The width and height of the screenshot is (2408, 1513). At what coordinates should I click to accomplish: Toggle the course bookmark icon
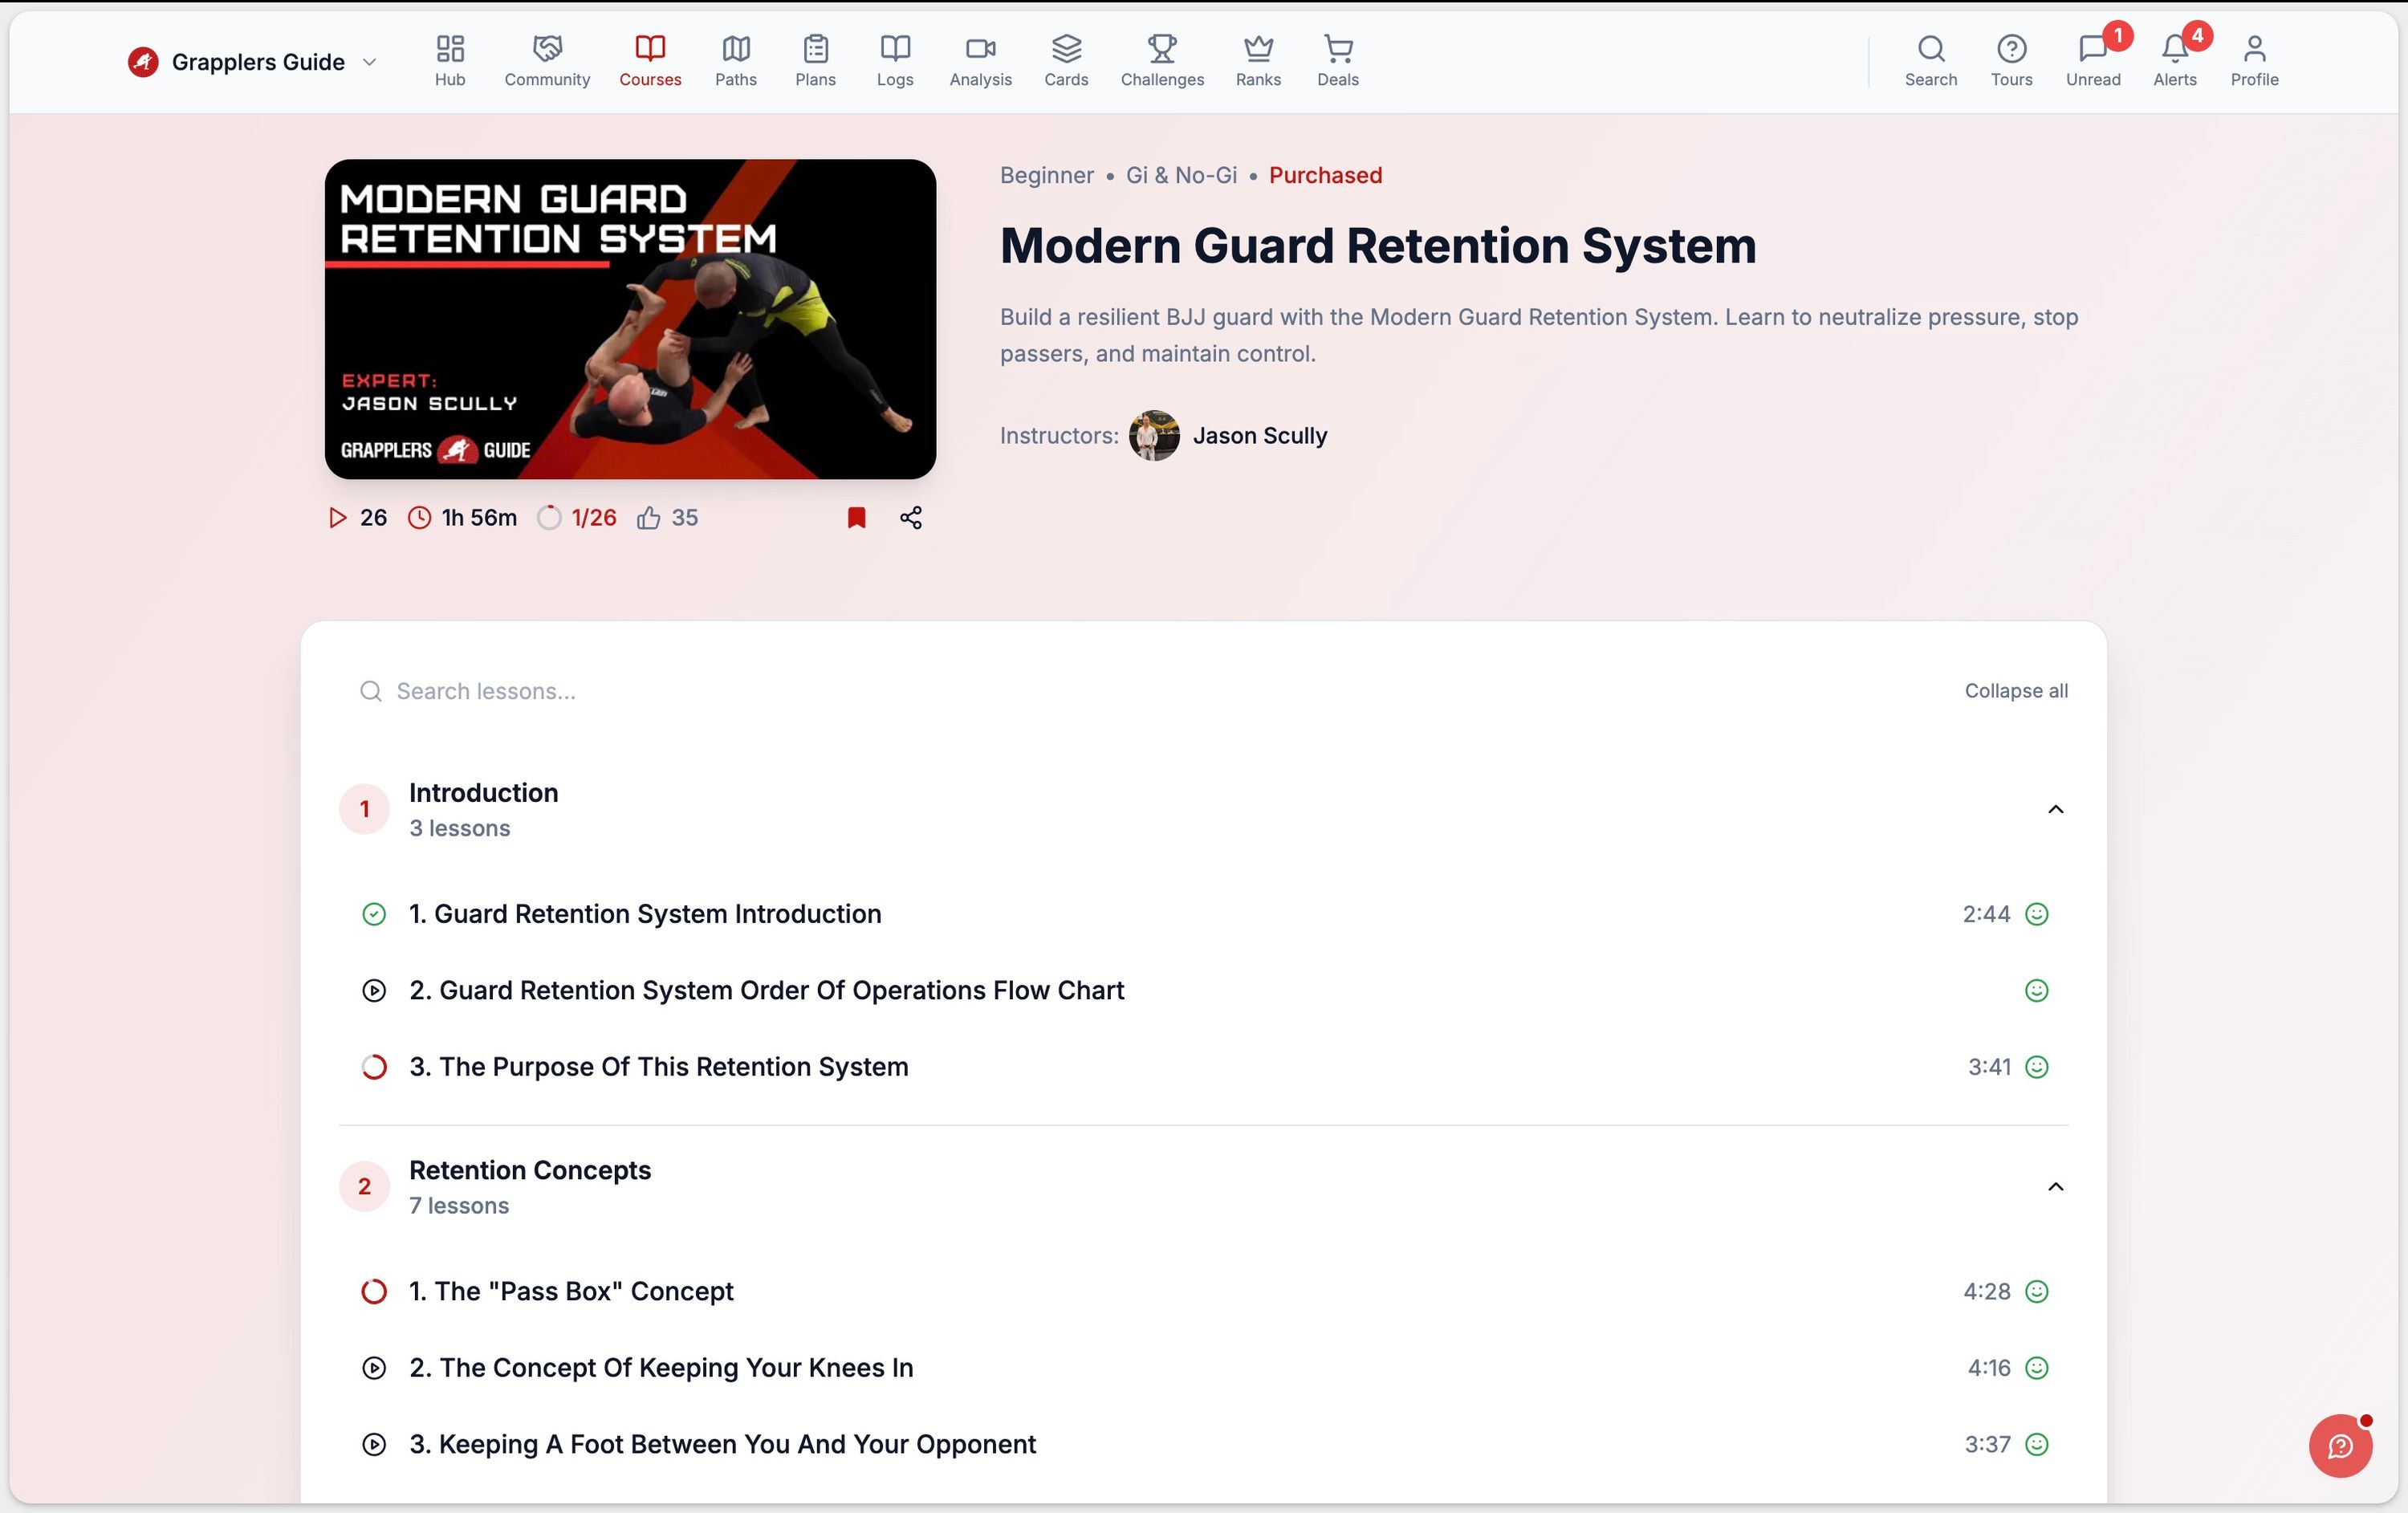(856, 517)
